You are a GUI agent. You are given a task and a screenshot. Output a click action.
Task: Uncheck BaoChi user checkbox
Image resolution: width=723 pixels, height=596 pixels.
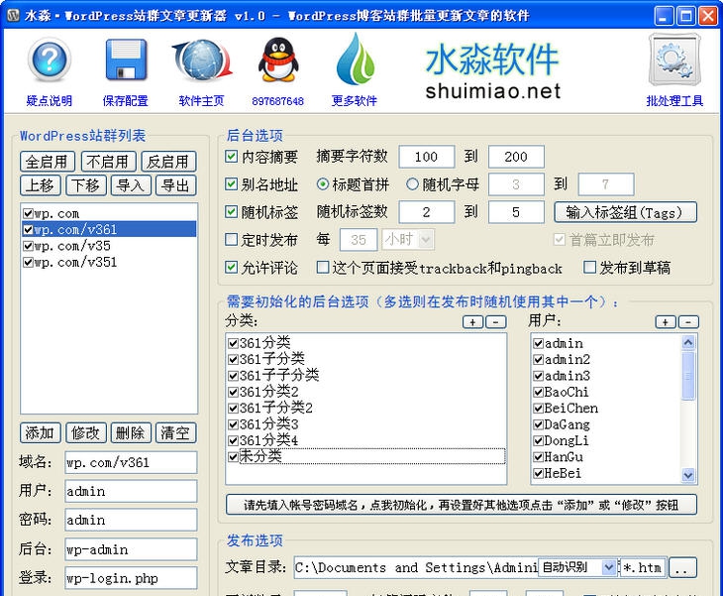click(x=538, y=393)
